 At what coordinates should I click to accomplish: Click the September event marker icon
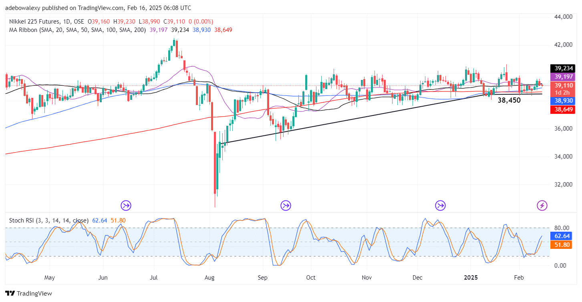click(x=286, y=206)
